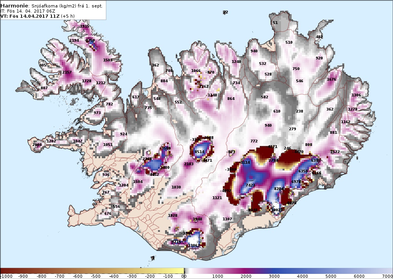Click the 881 label
The width and height of the screenshot is (393, 279).
pos(333,132)
